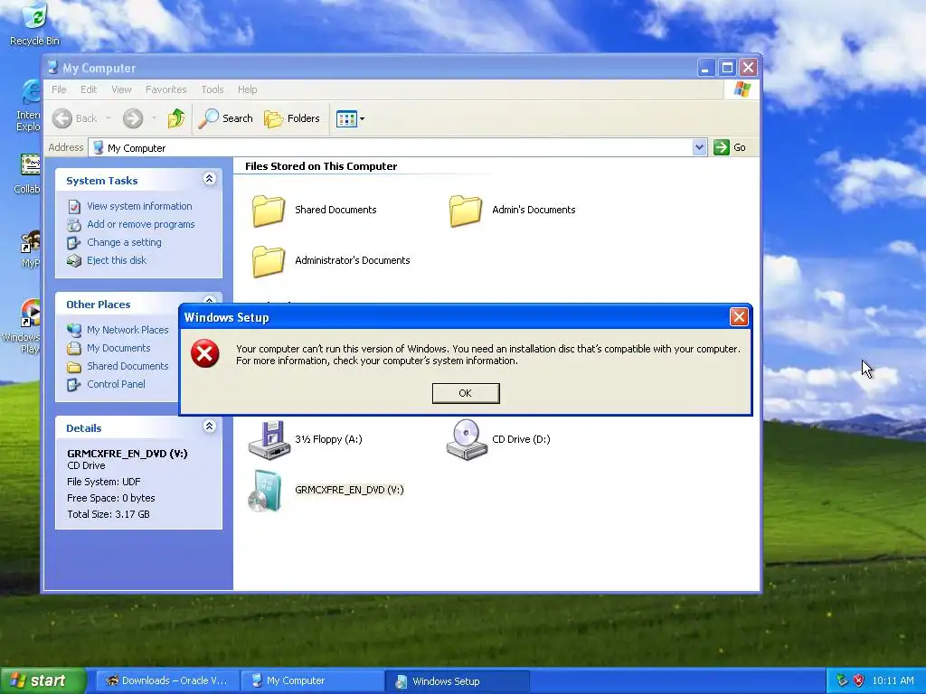Open the File menu
The image size is (926, 694).
59,89
